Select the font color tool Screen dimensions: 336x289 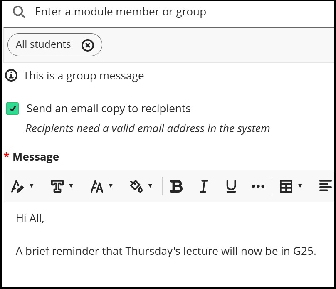click(17, 186)
